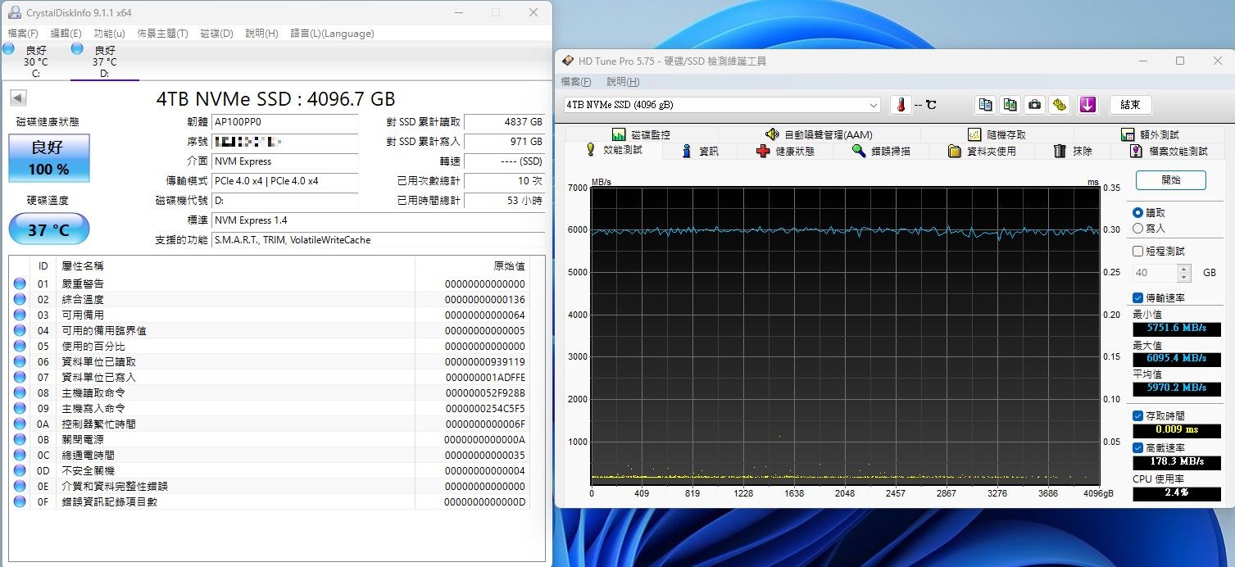Click the 4837 GB total reads value
The width and height of the screenshot is (1235, 567).
(504, 121)
